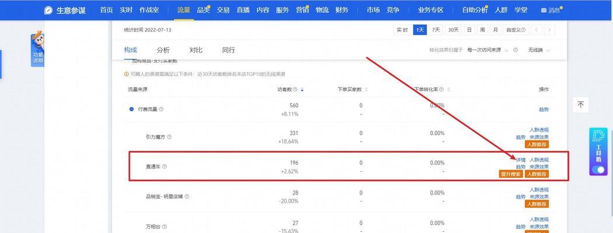Viewport: 613px width, 233px height.
Task: Switch to the 对比 tab
Action: (196, 50)
